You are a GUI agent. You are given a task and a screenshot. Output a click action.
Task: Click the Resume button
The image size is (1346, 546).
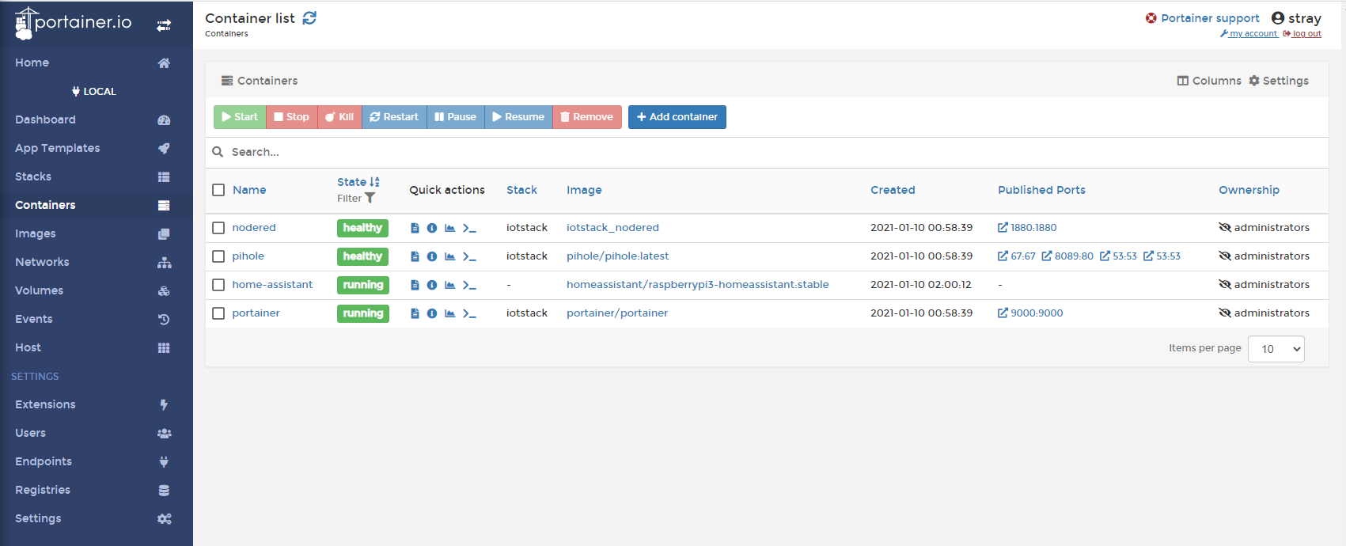[518, 117]
